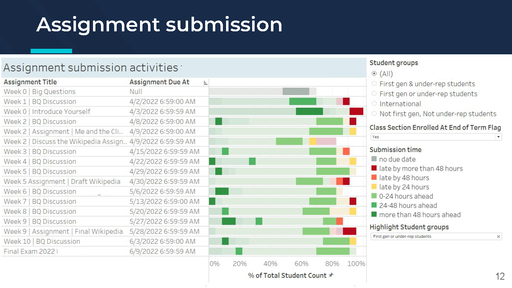The height and width of the screenshot is (288, 512).
Task: Click the late by 48 hours legend swatch
Action: click(x=374, y=177)
